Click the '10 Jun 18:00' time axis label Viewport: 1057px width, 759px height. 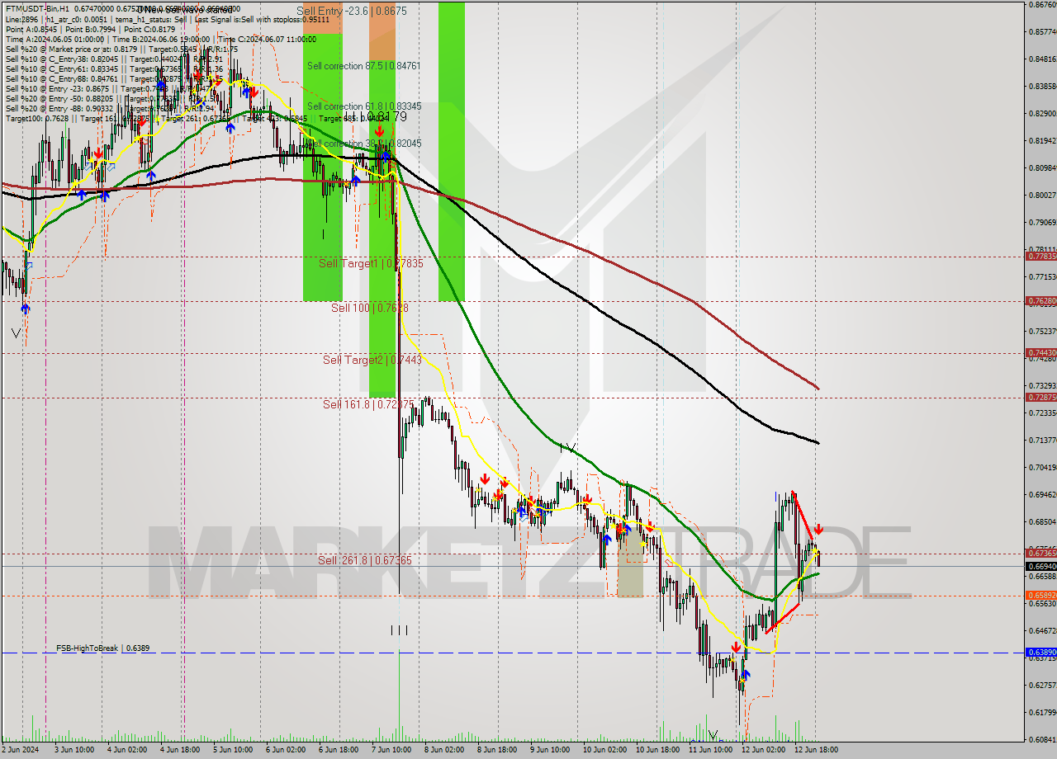pyautogui.click(x=658, y=750)
